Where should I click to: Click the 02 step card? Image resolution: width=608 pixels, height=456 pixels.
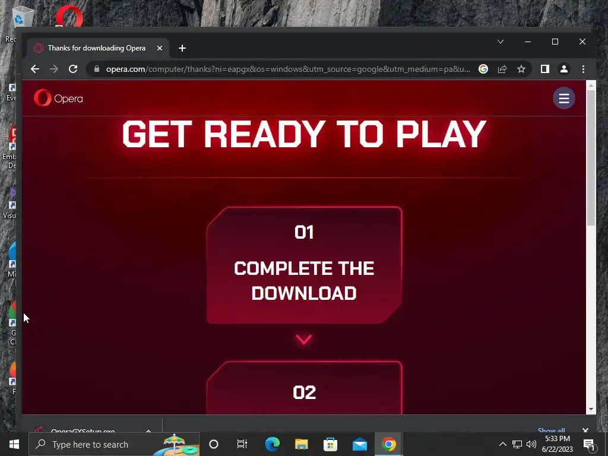(304, 388)
